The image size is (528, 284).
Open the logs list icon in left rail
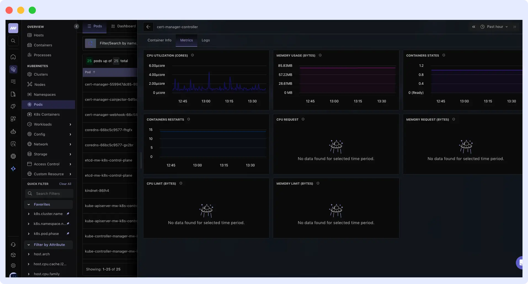(x=13, y=82)
